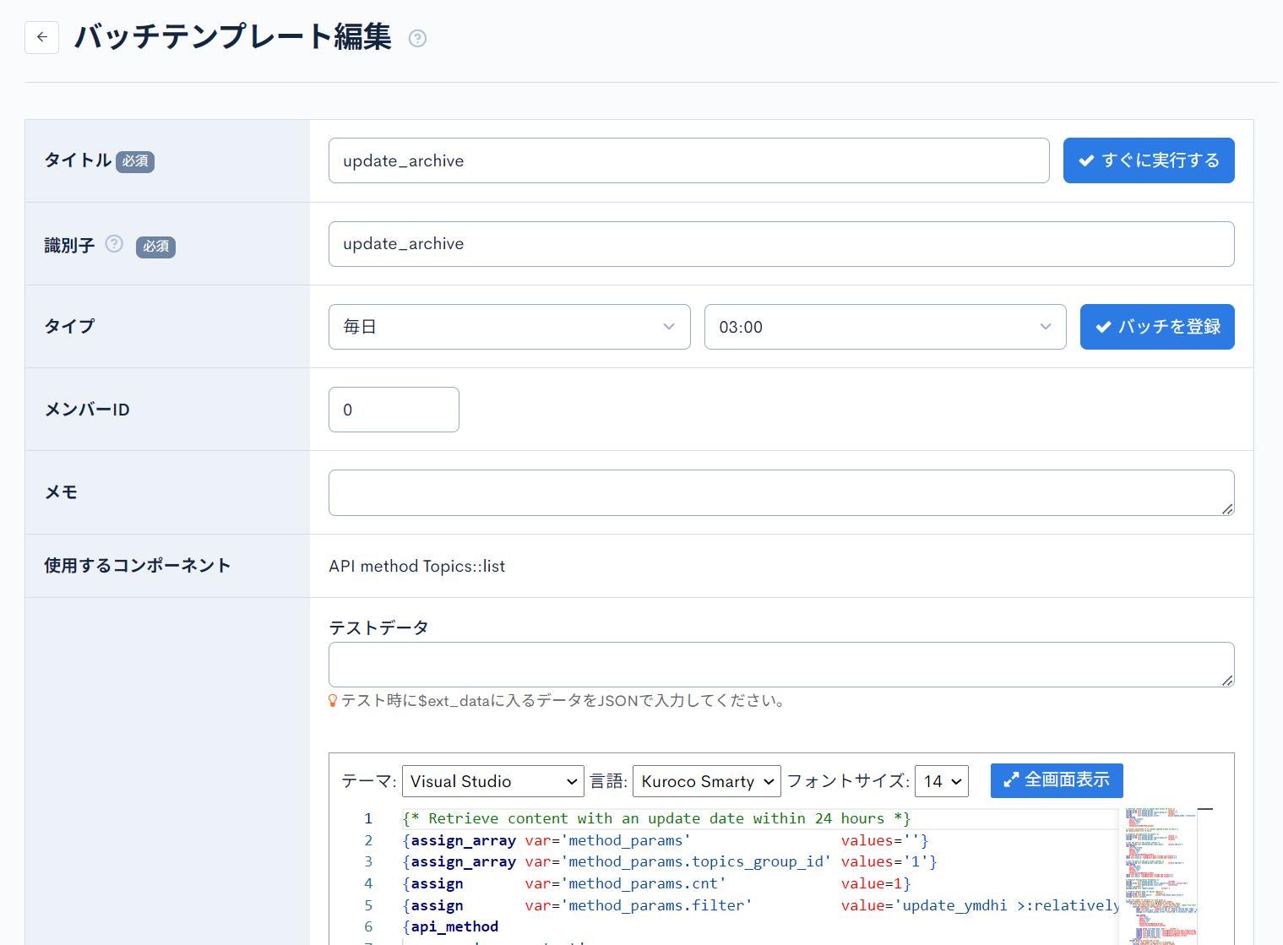The image size is (1283, 945).
Task: Click the code minimap preview
Action: (1160, 875)
